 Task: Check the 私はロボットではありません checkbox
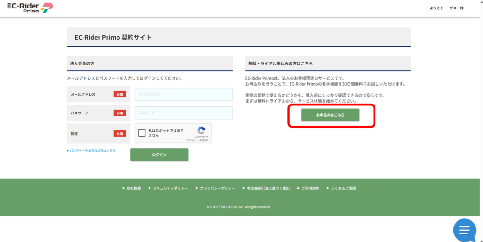142,133
